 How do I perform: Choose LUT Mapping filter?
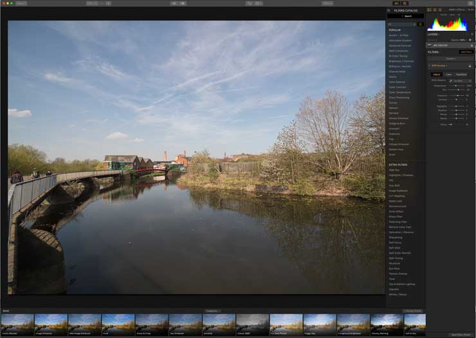point(397,196)
